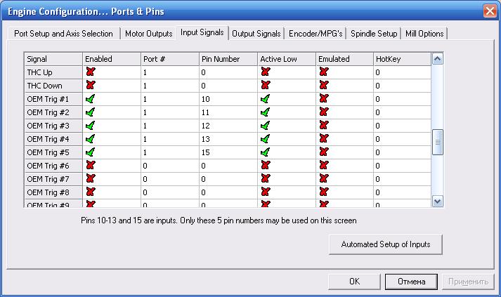Viewport: 501px width, 297px height.
Task: Toggle Active Low check for OEM Trig #5
Action: (265, 152)
